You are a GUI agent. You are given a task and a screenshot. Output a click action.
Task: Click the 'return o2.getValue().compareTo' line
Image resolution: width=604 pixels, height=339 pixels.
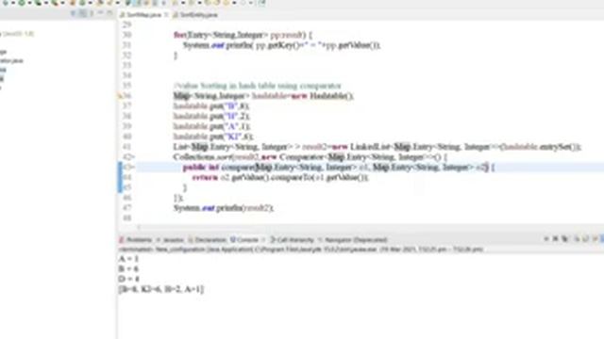click(x=280, y=177)
